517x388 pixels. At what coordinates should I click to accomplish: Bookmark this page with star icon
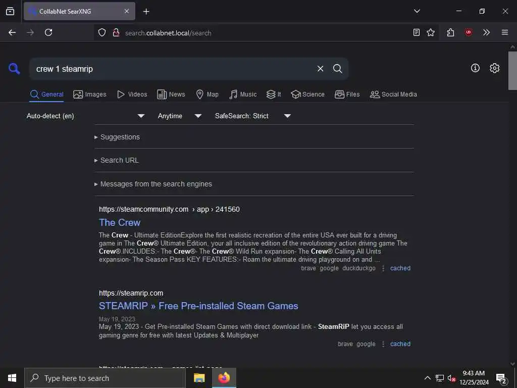coord(431,32)
